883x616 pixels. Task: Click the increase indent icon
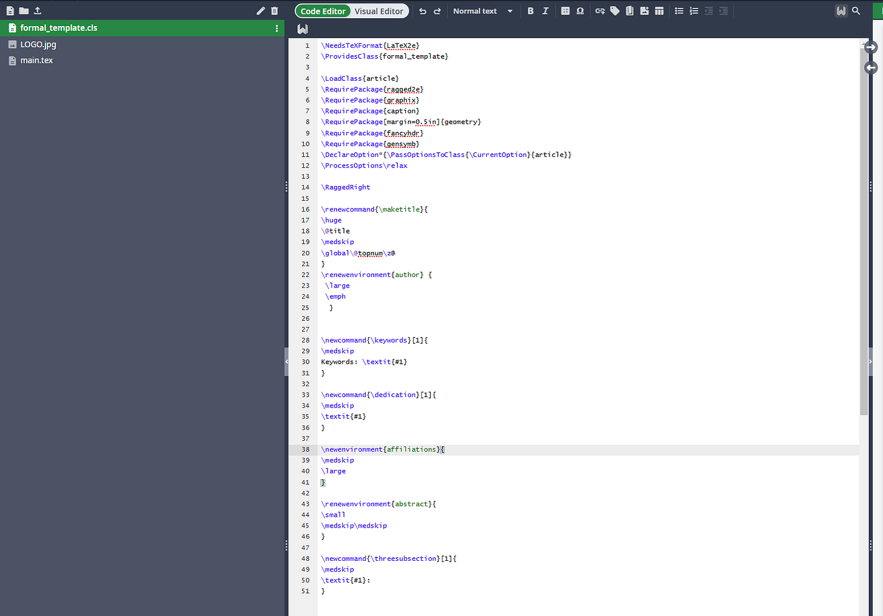pyautogui.click(x=724, y=11)
